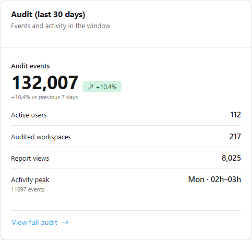252x240 pixels.
Task: Click the '11697 events' caption
Action: [28, 189]
